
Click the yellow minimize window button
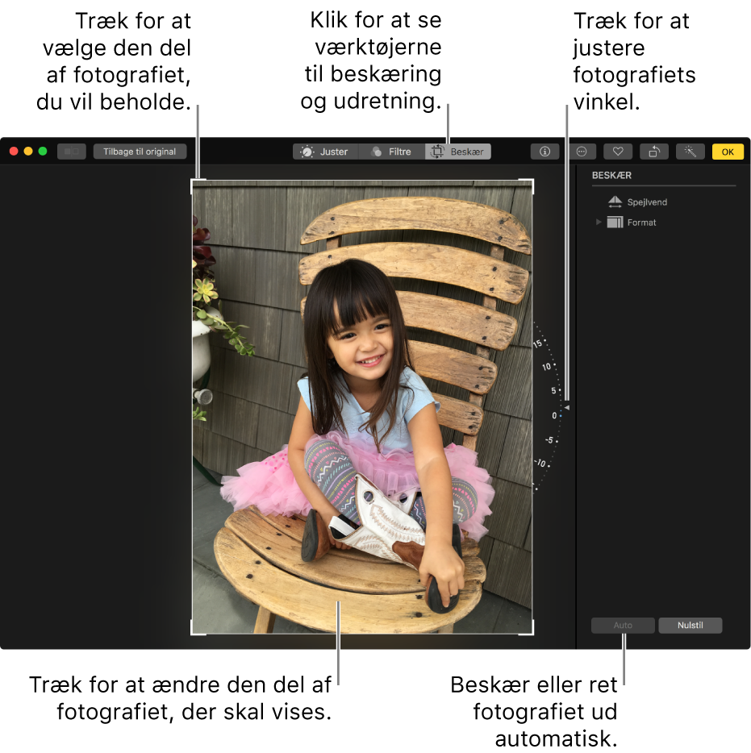click(x=28, y=152)
